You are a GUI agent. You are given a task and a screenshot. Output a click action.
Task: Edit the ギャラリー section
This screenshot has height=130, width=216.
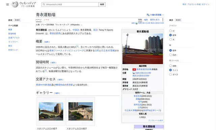pyautogui.click(x=57, y=93)
